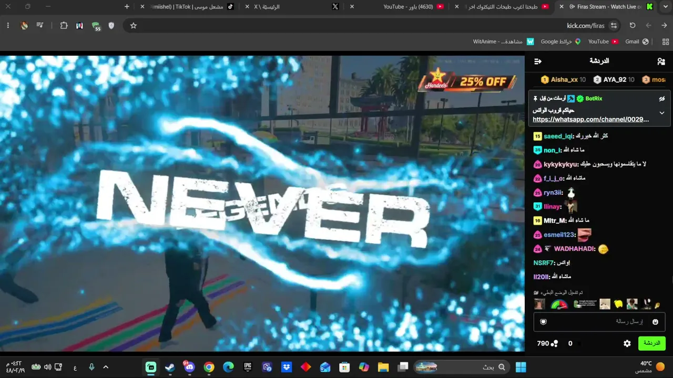
Task: Open the YouTube bookmark
Action: click(603, 41)
